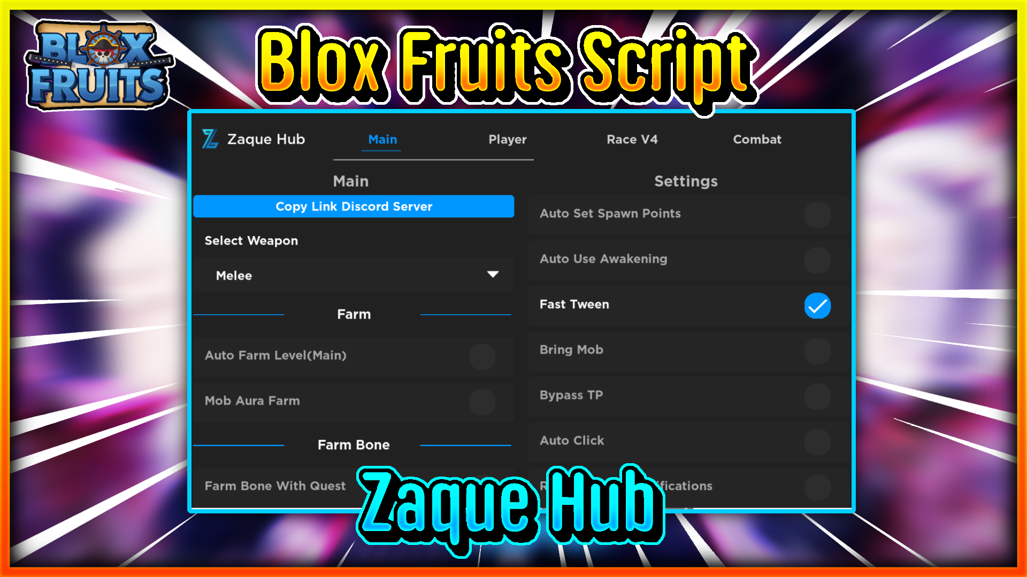The width and height of the screenshot is (1027, 577).
Task: Toggle the Mob Aura Farm switch
Action: click(482, 401)
